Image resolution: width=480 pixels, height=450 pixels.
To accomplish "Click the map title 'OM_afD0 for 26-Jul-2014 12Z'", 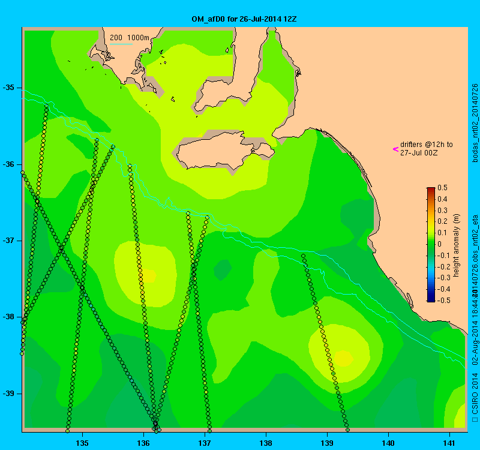I will pos(244,19).
